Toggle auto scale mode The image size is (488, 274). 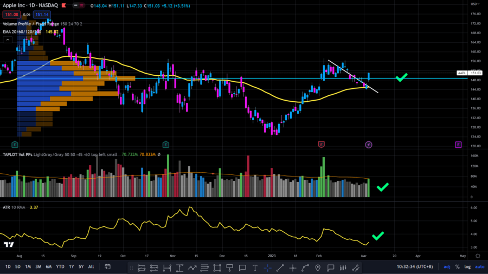click(x=480, y=266)
